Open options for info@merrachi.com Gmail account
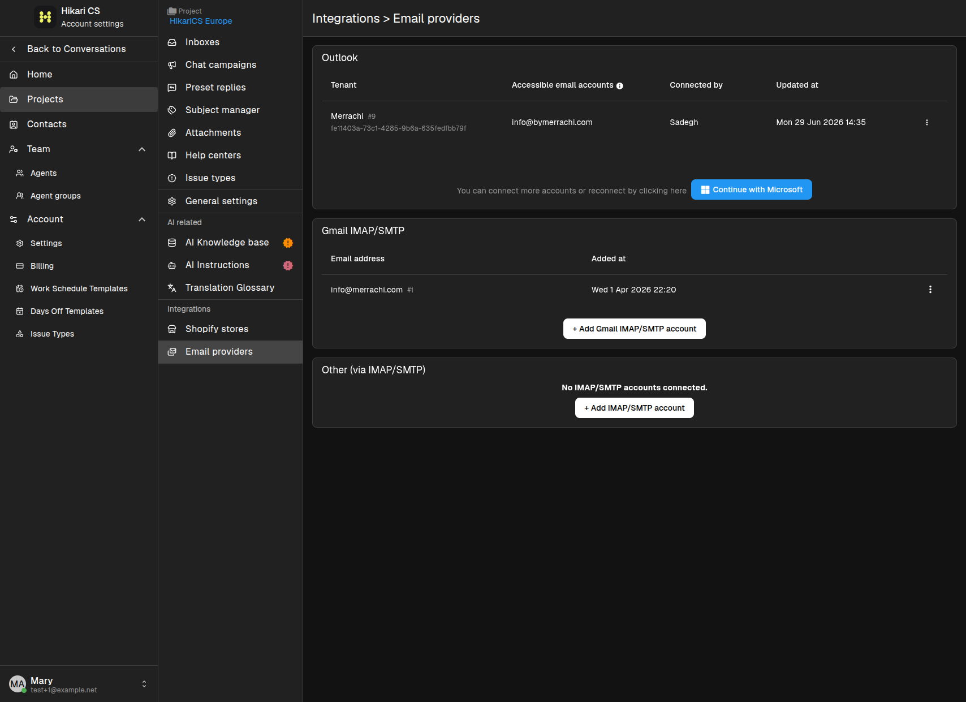The width and height of the screenshot is (966, 702). (930, 290)
